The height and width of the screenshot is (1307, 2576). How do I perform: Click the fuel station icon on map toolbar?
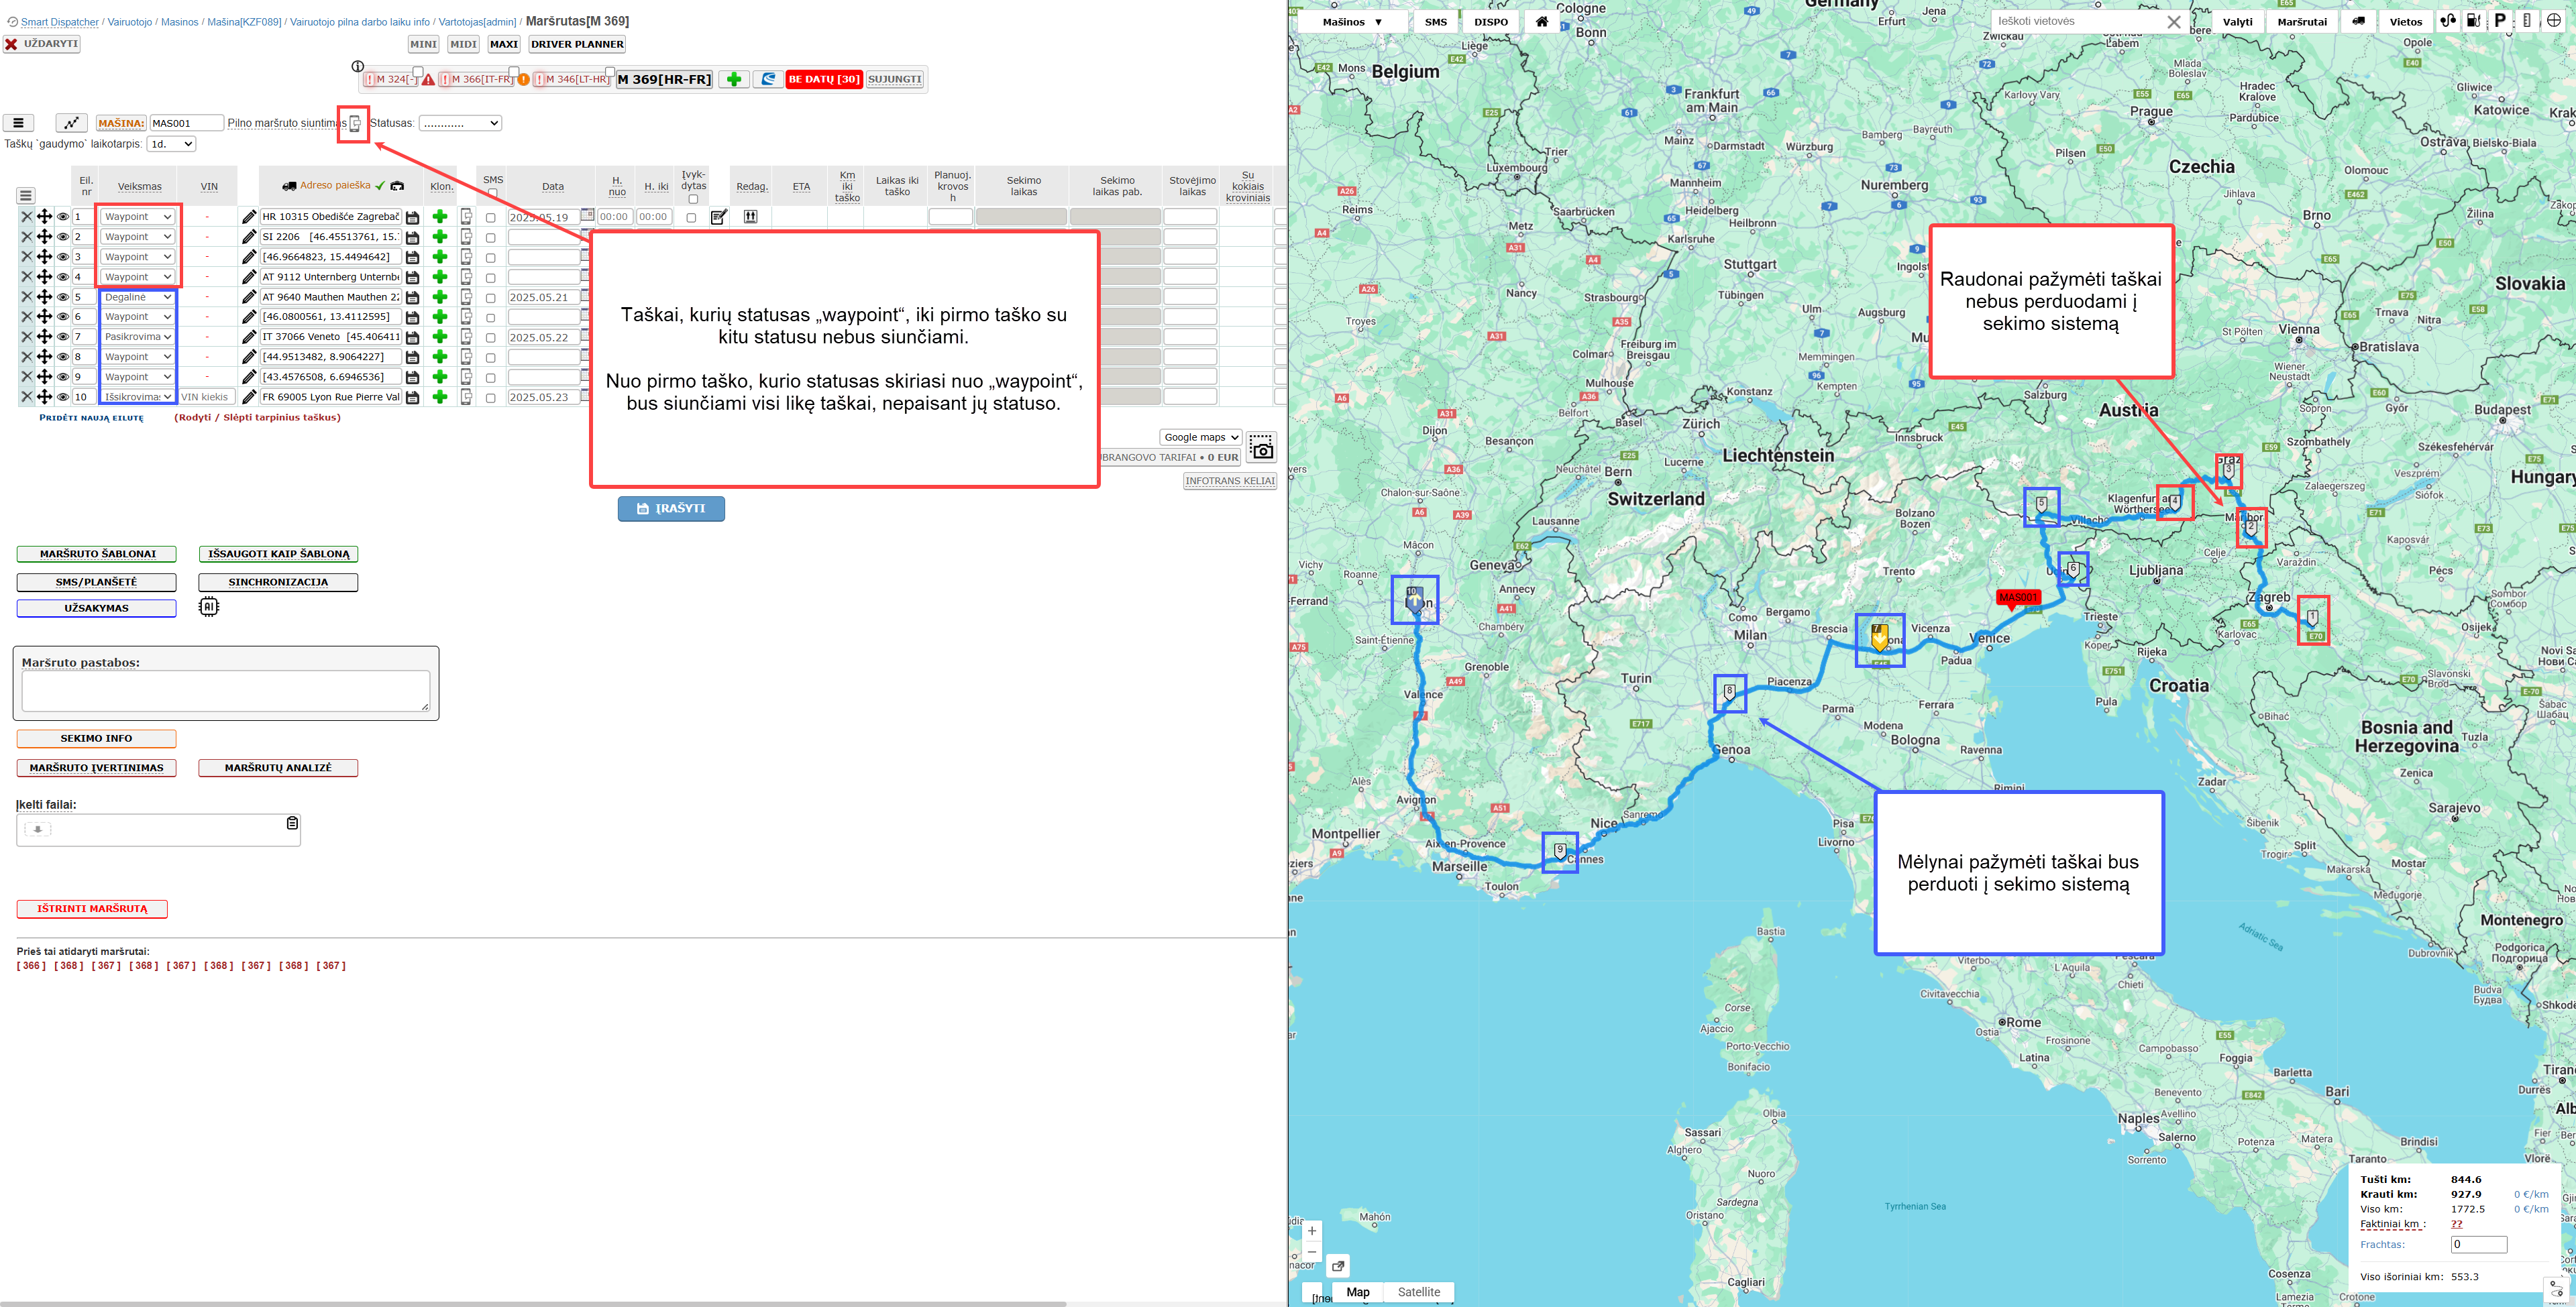[x=2473, y=21]
